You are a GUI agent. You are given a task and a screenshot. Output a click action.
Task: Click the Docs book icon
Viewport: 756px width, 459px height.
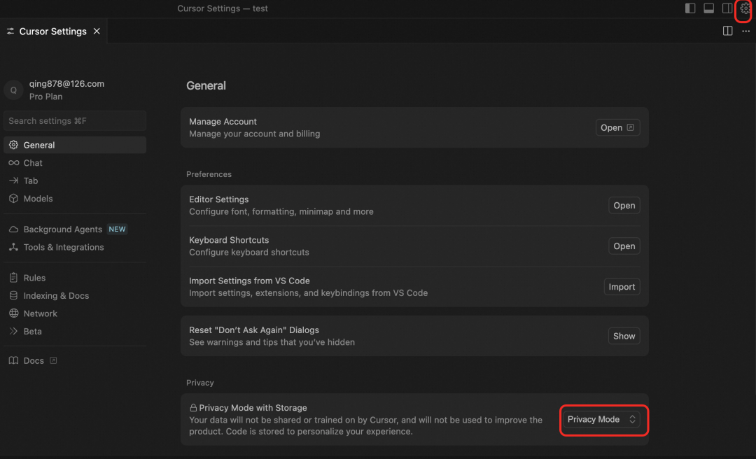(x=13, y=360)
